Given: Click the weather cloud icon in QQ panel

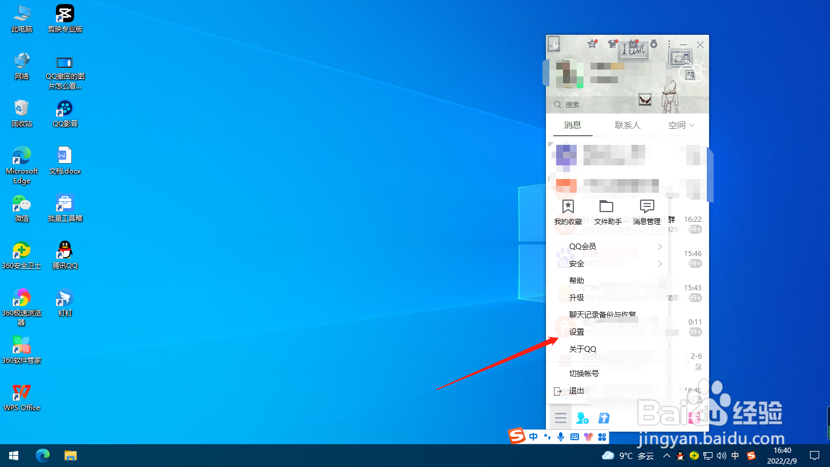Looking at the screenshot, I should (x=691, y=72).
